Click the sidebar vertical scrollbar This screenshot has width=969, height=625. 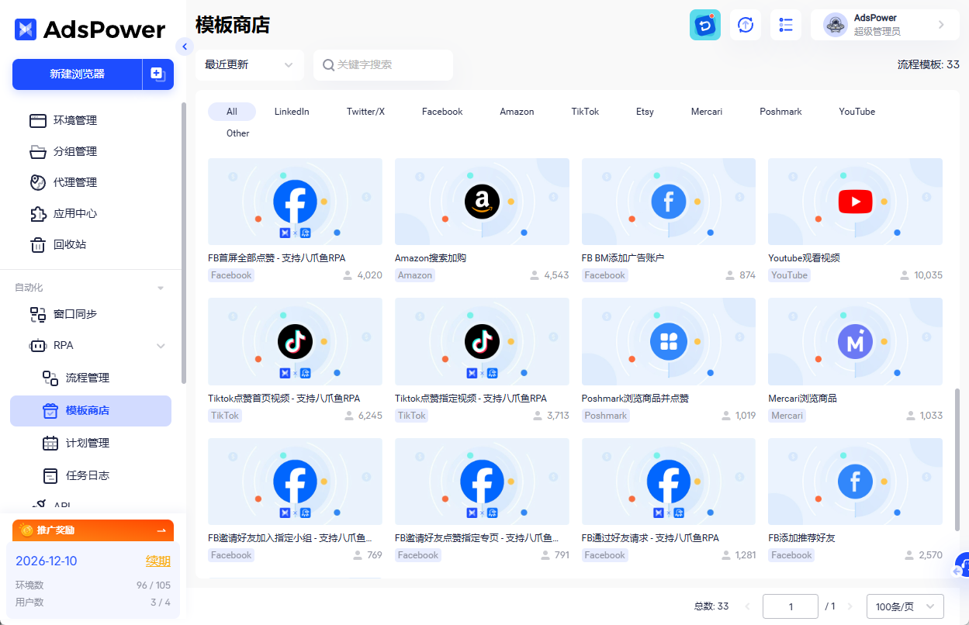[183, 243]
